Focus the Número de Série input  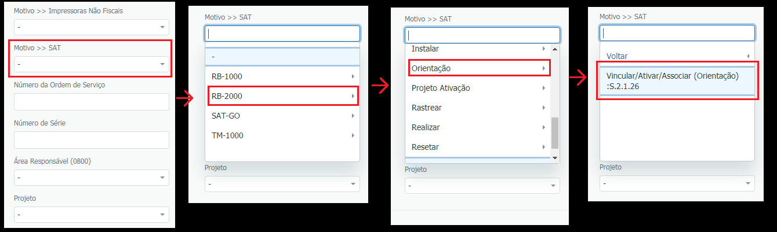[x=91, y=139]
